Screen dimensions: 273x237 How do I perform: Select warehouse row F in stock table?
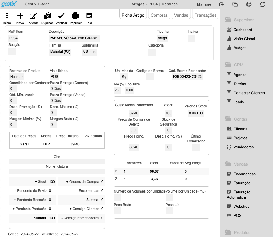click(x=161, y=179)
